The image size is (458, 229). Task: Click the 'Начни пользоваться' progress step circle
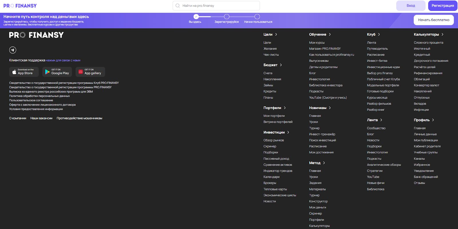257,17
